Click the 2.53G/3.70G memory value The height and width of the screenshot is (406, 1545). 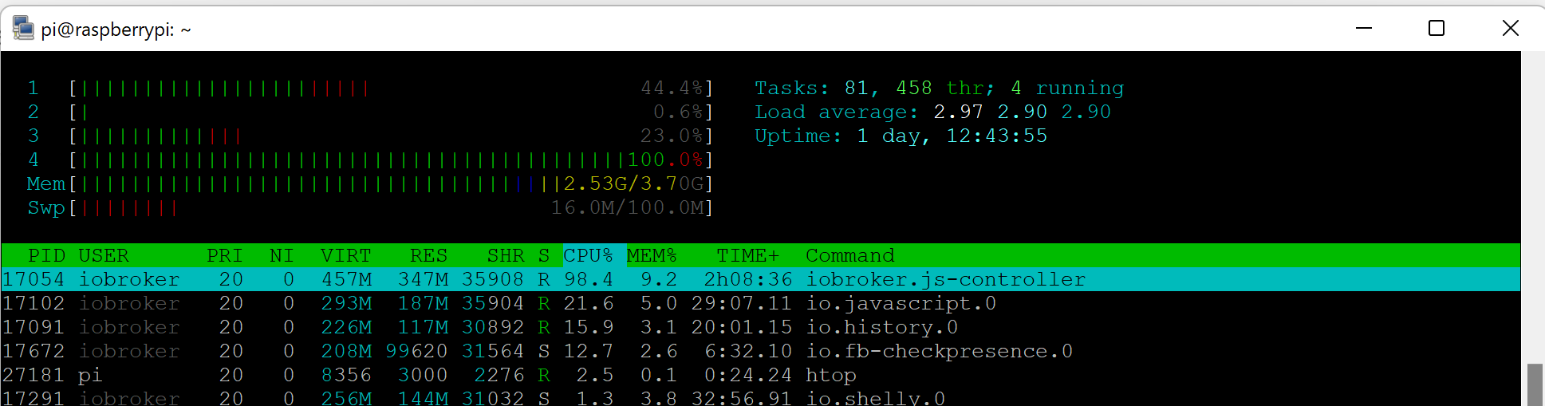pos(633,183)
